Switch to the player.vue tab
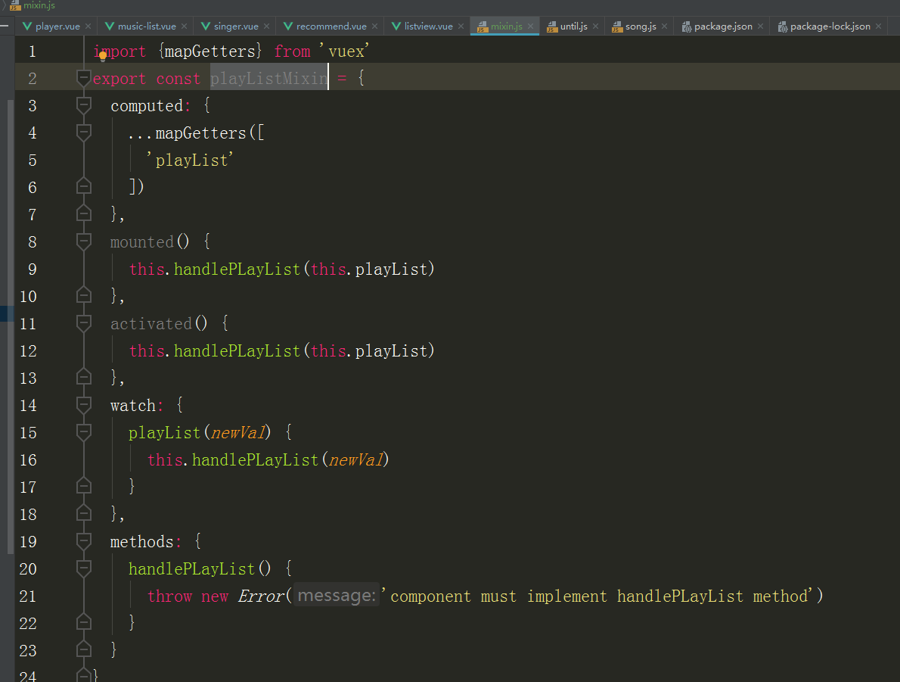 click(57, 26)
